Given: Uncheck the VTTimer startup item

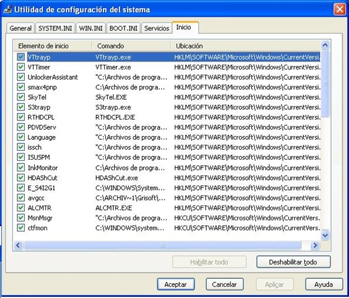Looking at the screenshot, I should (21, 67).
